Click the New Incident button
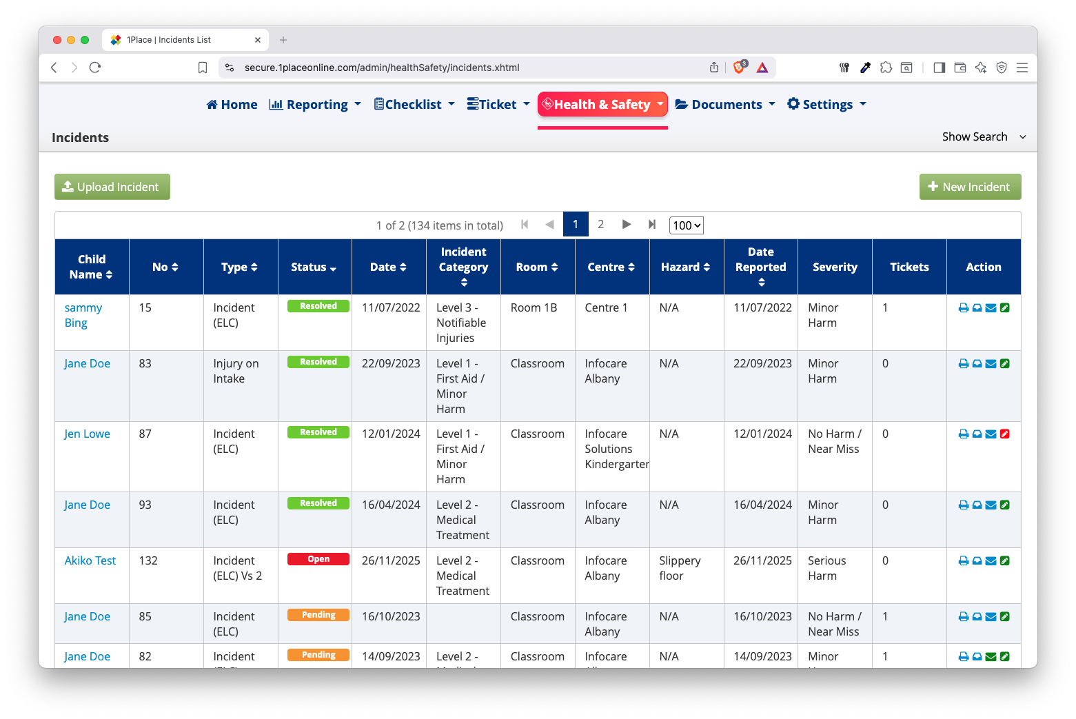The width and height of the screenshot is (1076, 719). 969,187
